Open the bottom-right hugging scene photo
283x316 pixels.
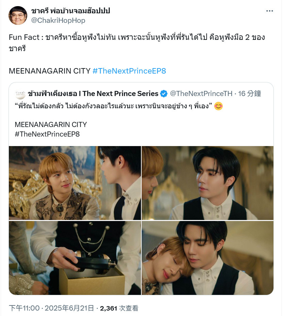pos(208,258)
